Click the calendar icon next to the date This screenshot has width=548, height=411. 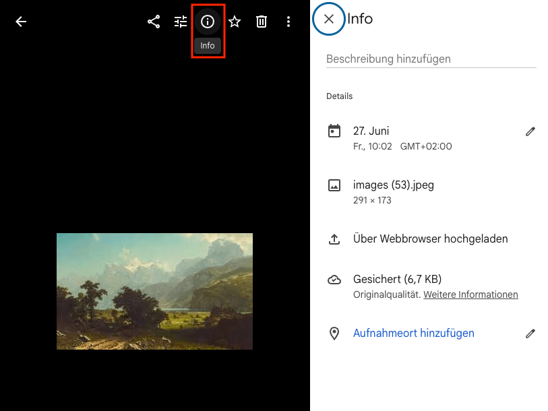point(334,131)
